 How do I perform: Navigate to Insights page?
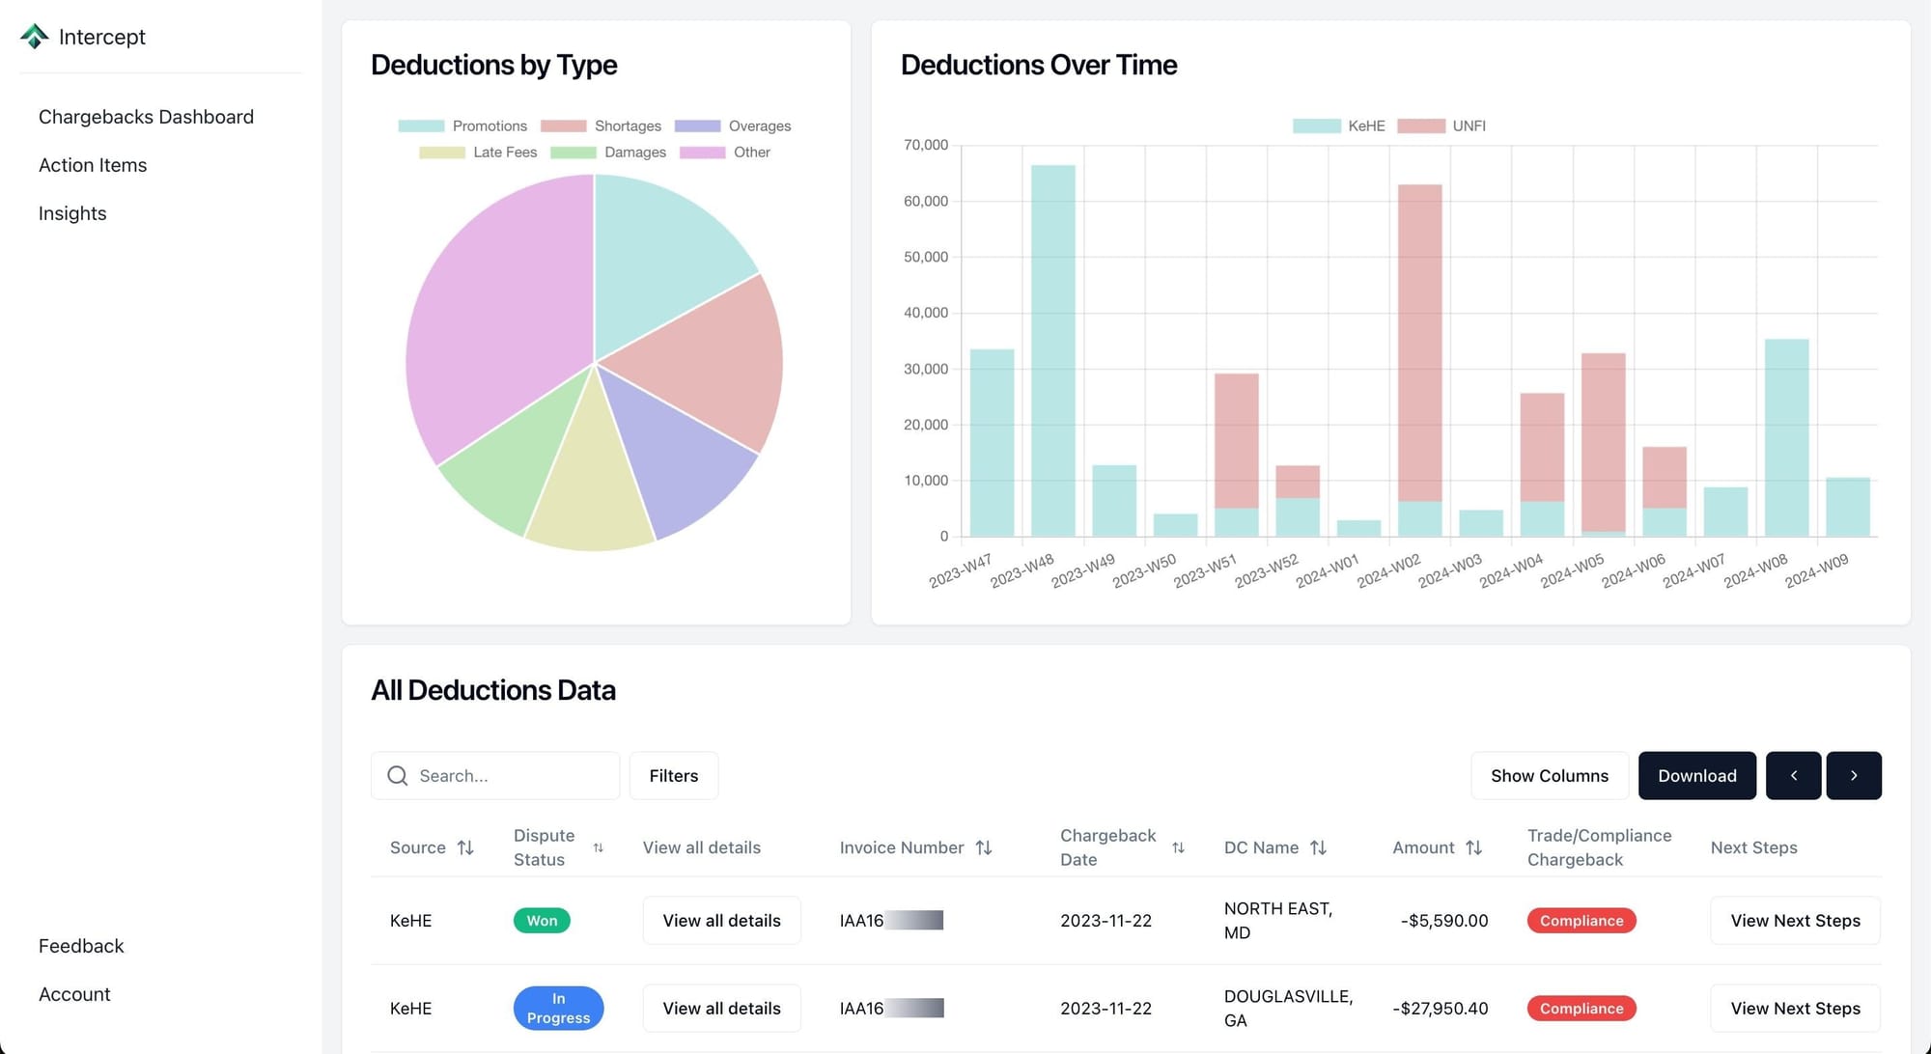pyautogui.click(x=72, y=213)
